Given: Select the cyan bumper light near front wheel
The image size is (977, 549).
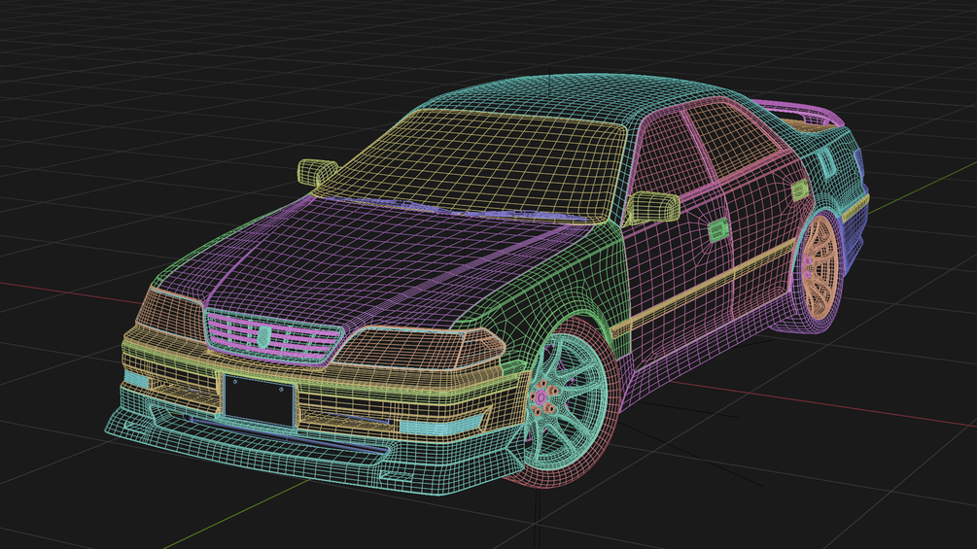Looking at the screenshot, I should (x=440, y=426).
